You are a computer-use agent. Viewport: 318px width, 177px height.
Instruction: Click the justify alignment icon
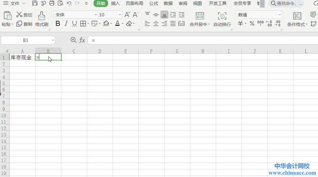coord(173,24)
